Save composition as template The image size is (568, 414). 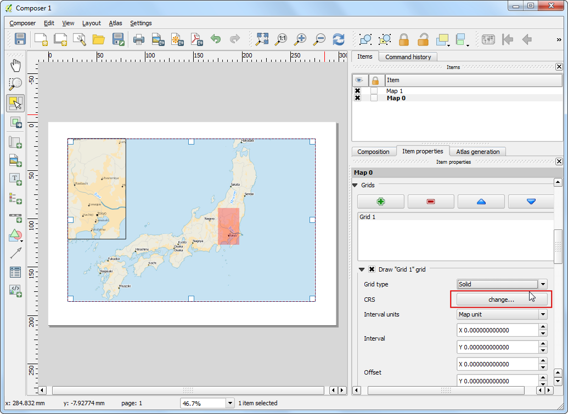118,39
